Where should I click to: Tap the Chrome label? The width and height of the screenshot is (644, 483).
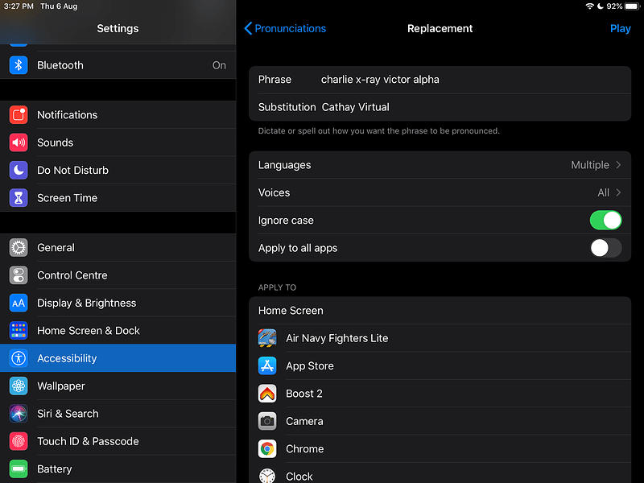pos(305,449)
